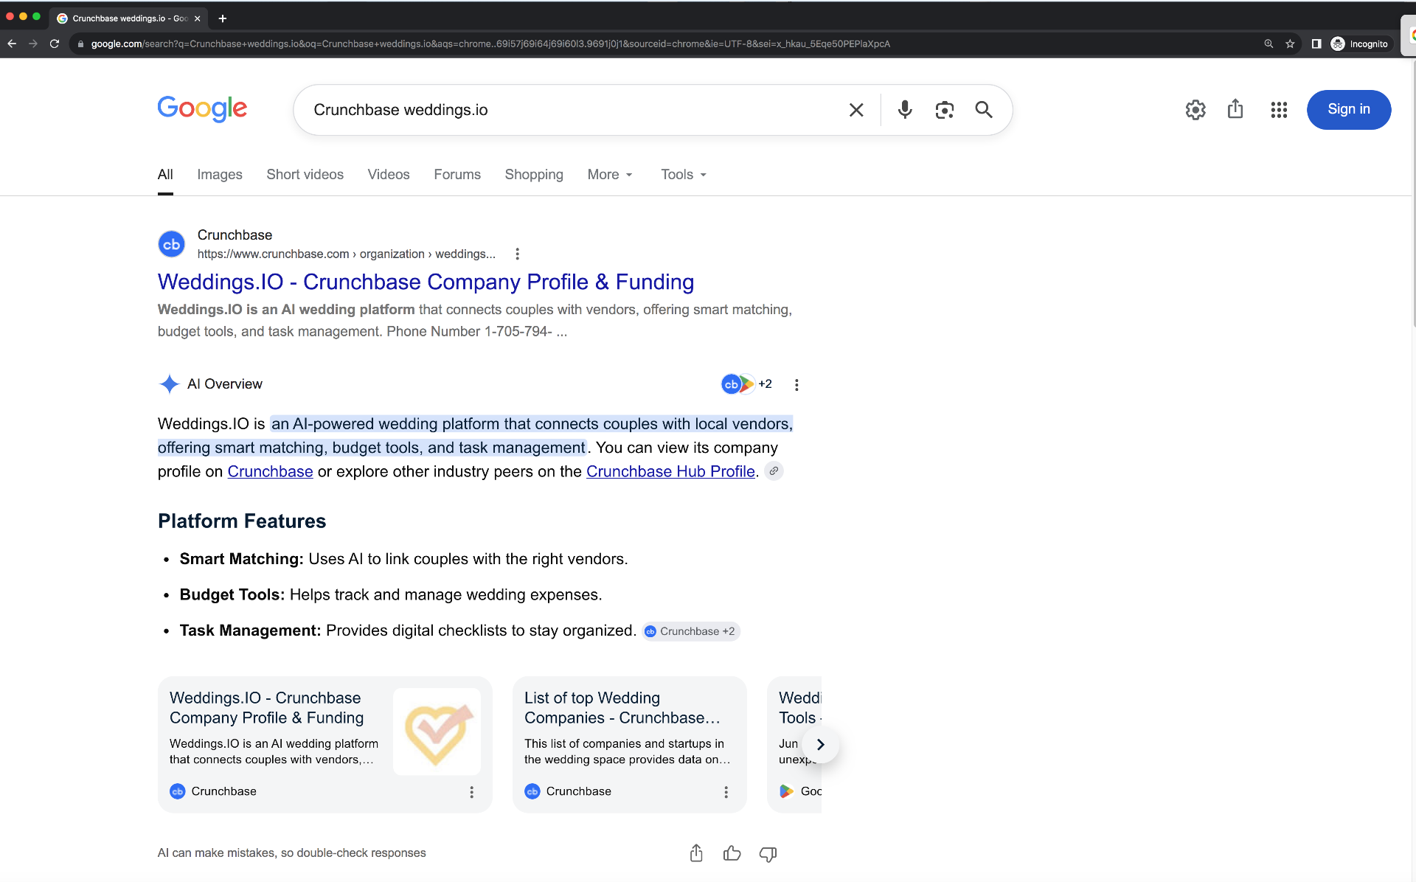Click the Sign in button
This screenshot has height=882, width=1416.
(1348, 109)
